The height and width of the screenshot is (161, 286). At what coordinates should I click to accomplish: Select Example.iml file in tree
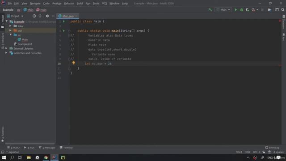23,44
